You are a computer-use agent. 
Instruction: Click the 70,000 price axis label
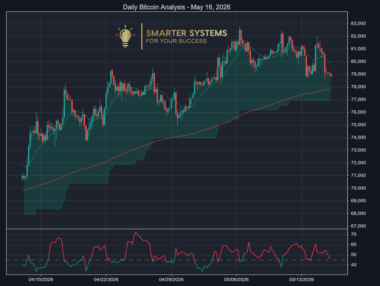(x=358, y=188)
